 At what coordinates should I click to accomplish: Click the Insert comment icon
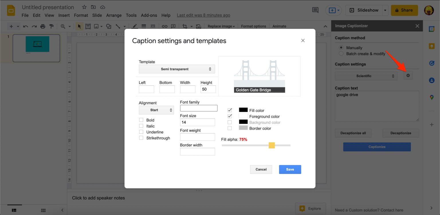315,10
